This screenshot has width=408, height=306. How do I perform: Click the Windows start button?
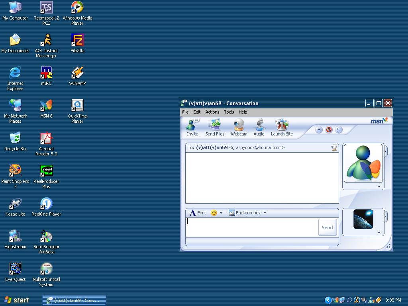[17, 300]
